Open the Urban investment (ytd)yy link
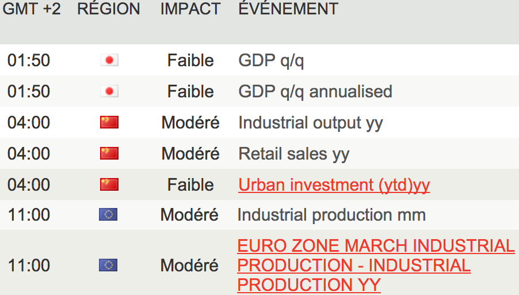Image resolution: width=519 pixels, height=295 pixels. (334, 185)
